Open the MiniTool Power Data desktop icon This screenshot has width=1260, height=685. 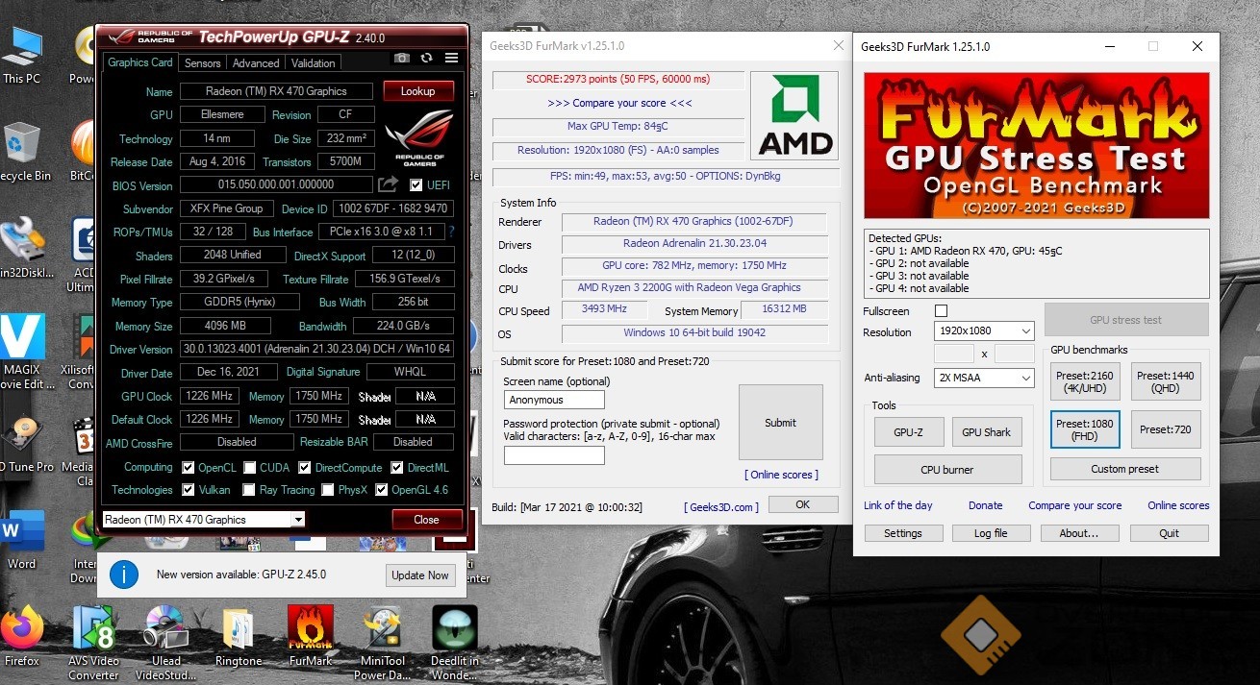(x=383, y=629)
